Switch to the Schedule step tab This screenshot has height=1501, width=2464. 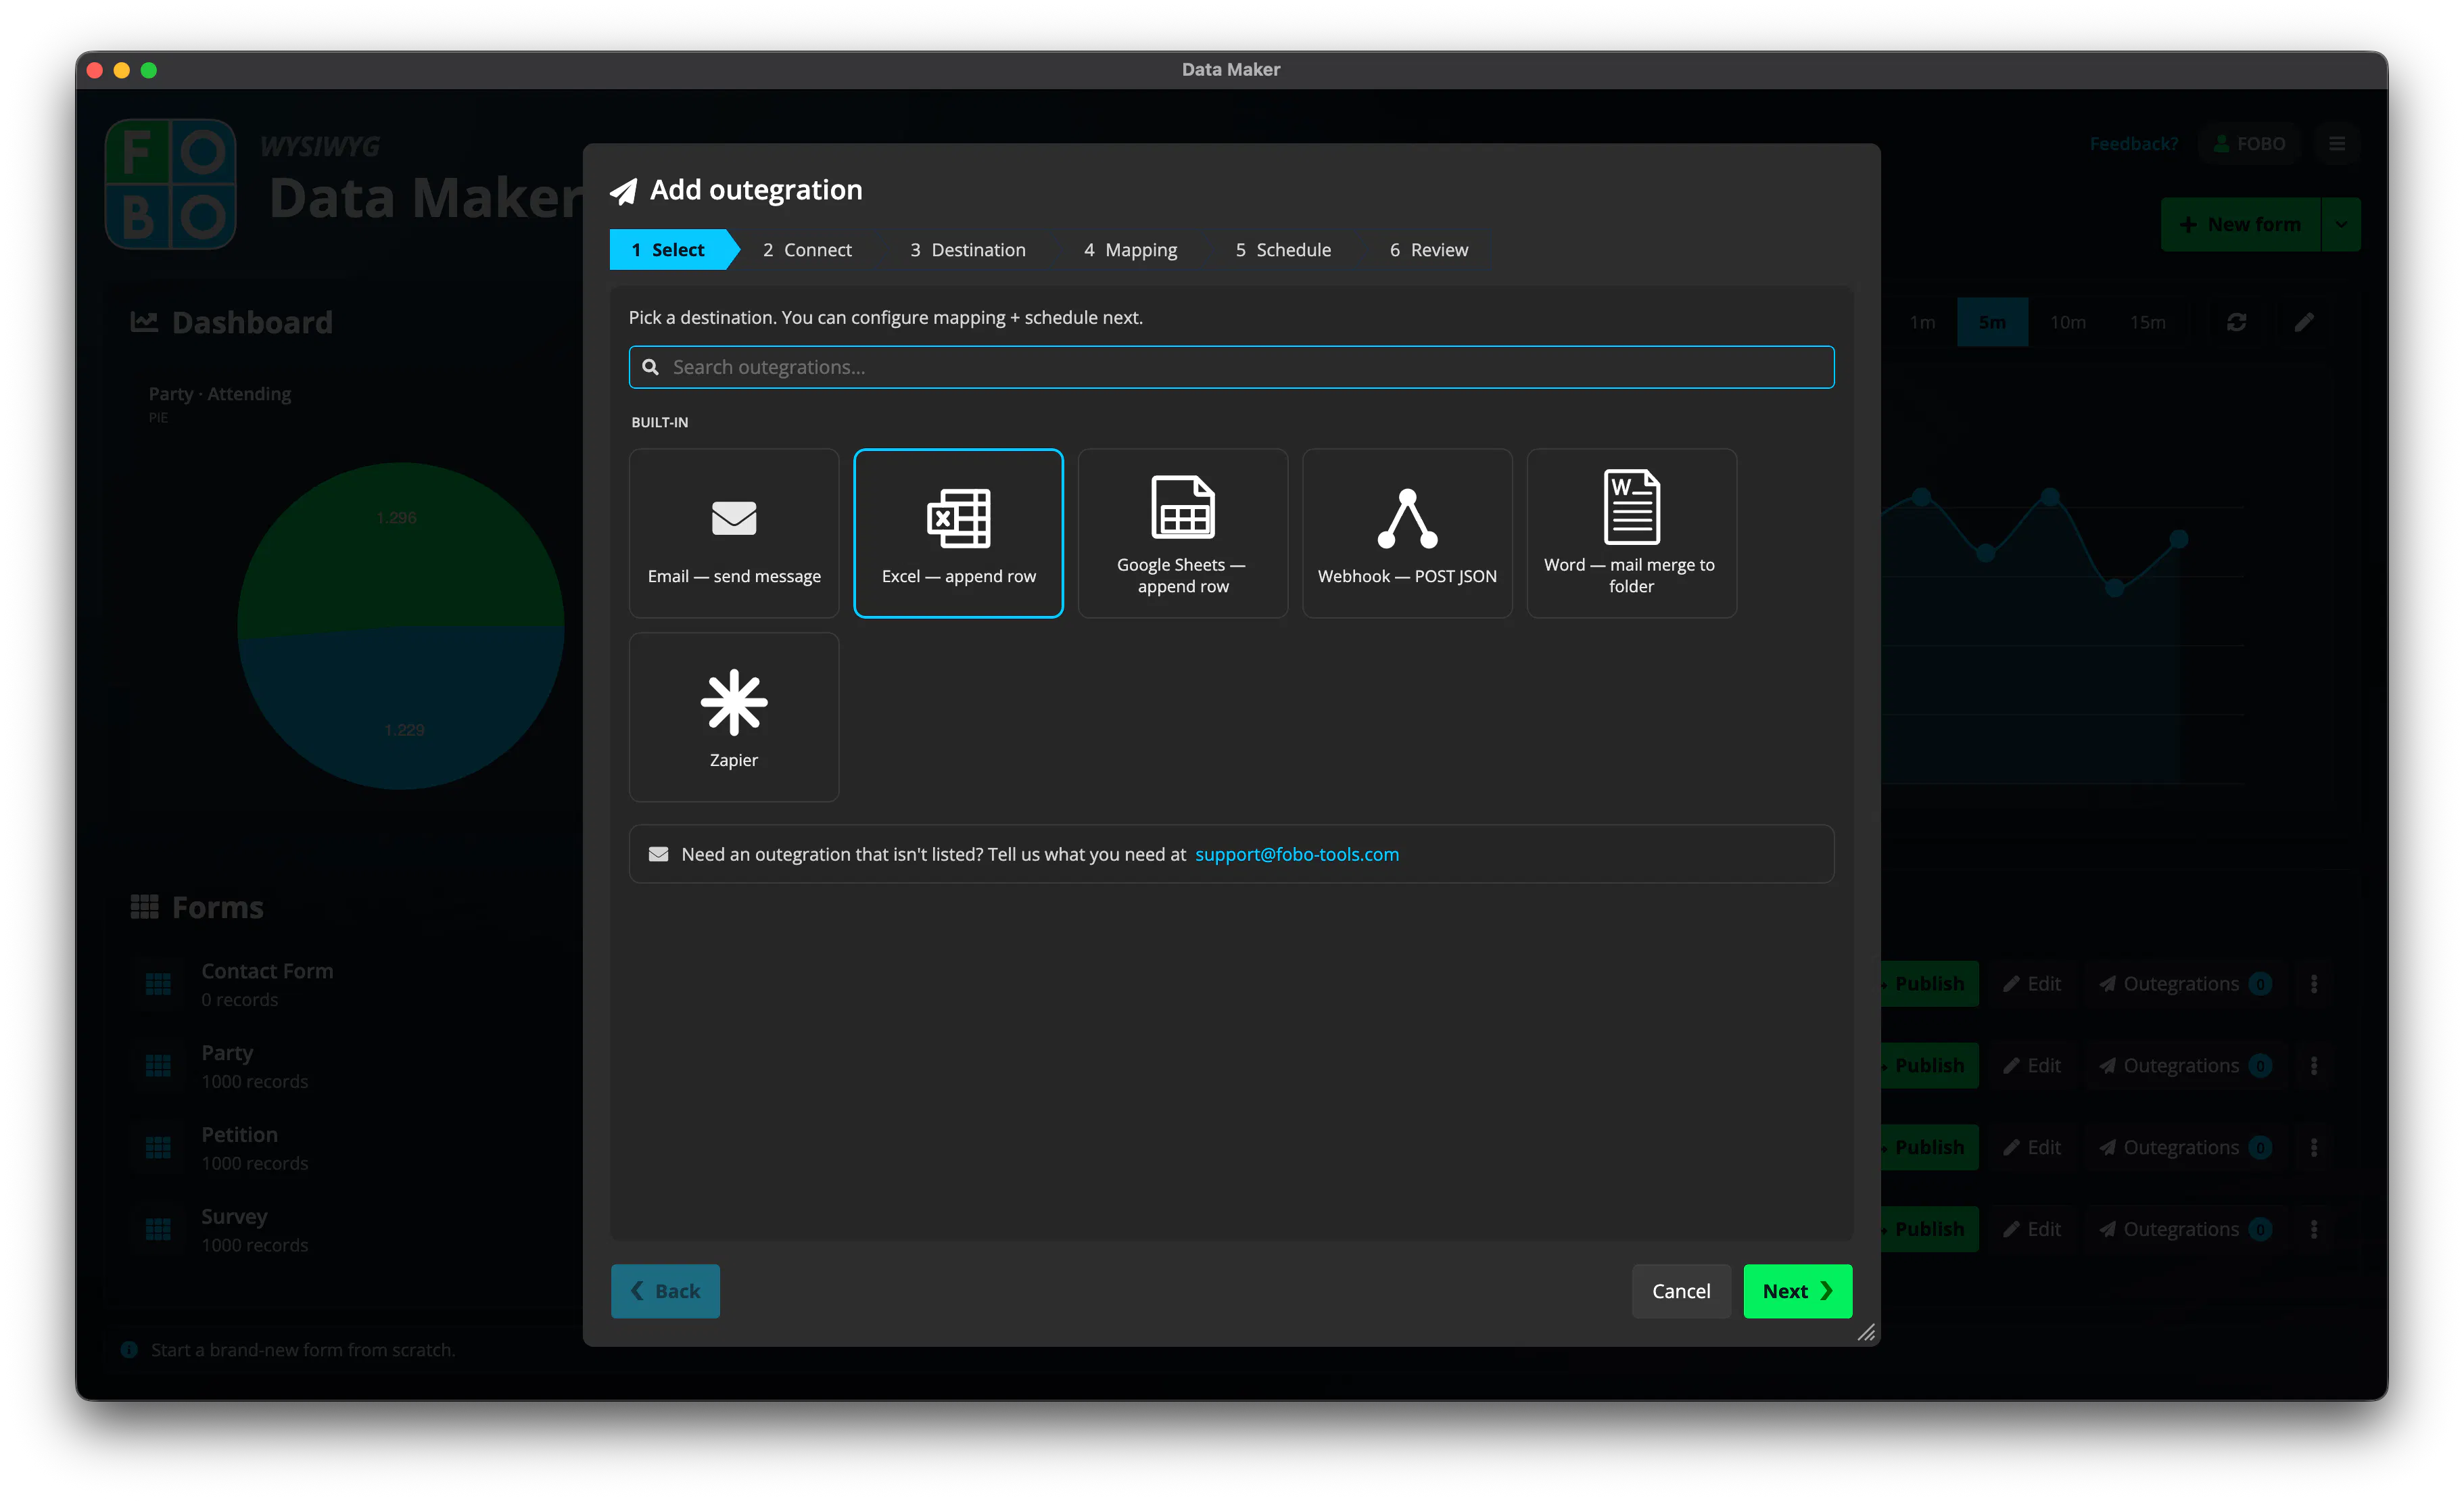tap(1283, 250)
